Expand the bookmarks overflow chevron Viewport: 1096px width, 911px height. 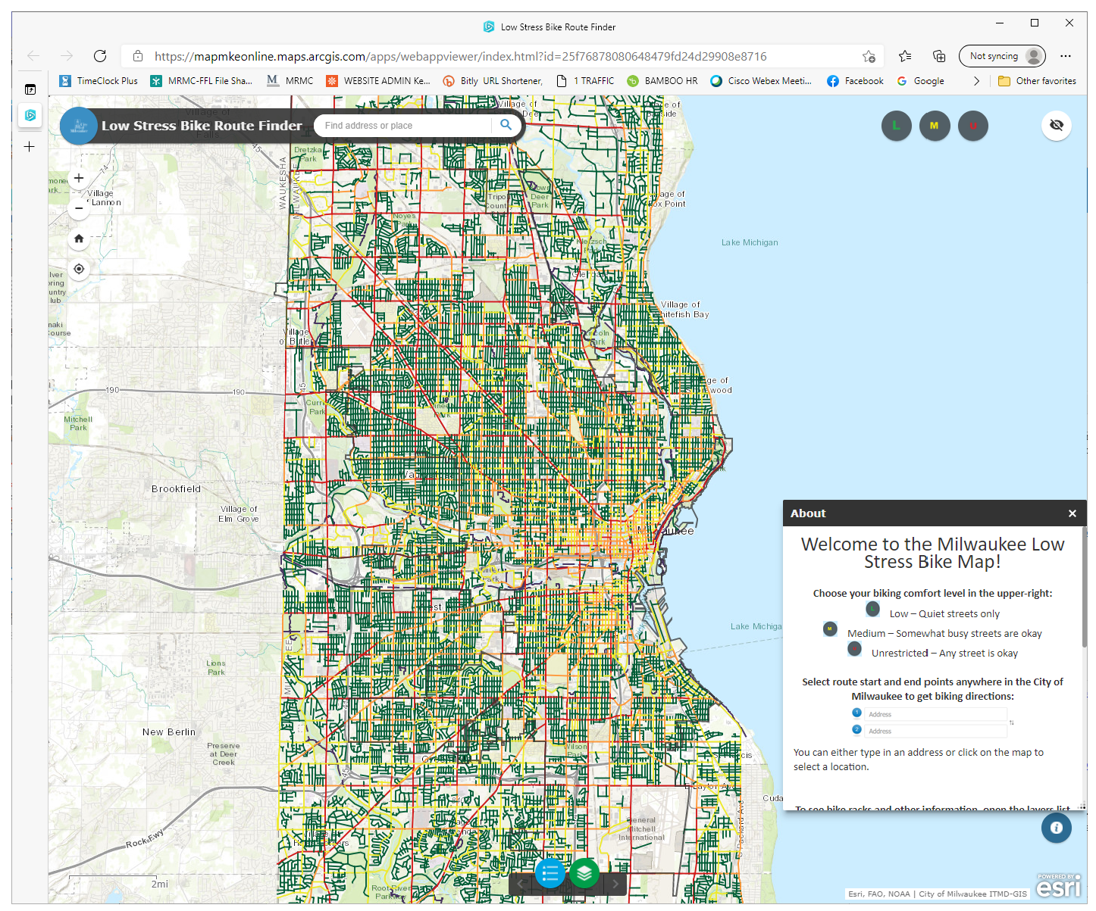[976, 81]
